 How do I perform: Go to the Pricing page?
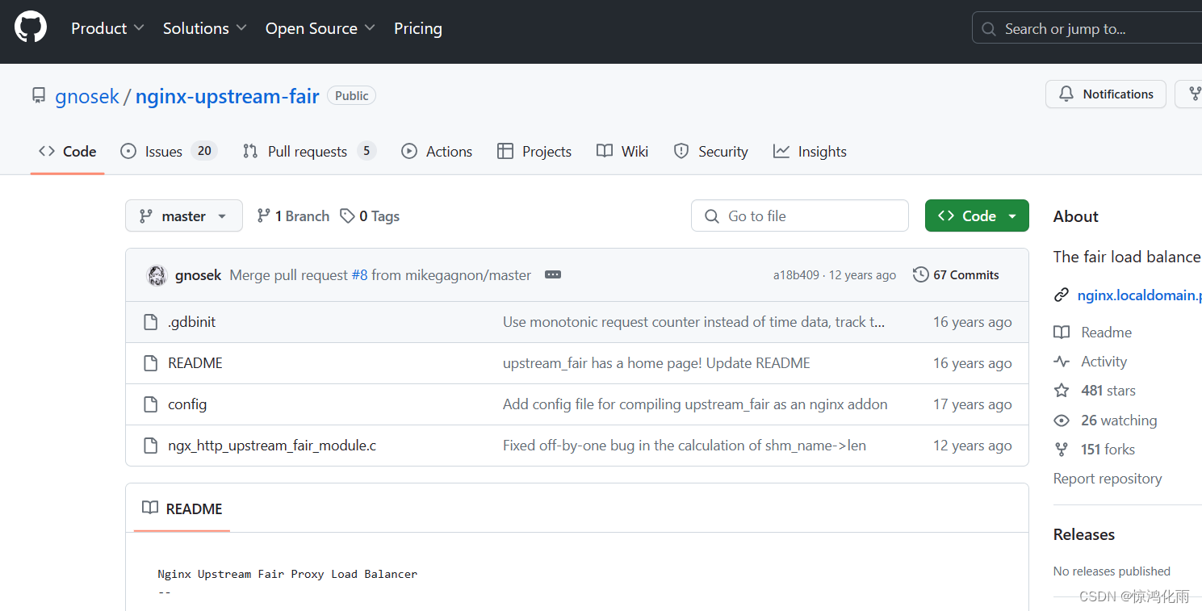pyautogui.click(x=418, y=28)
